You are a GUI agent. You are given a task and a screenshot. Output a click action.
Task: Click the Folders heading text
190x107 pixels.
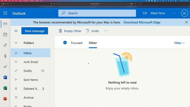click(29, 43)
